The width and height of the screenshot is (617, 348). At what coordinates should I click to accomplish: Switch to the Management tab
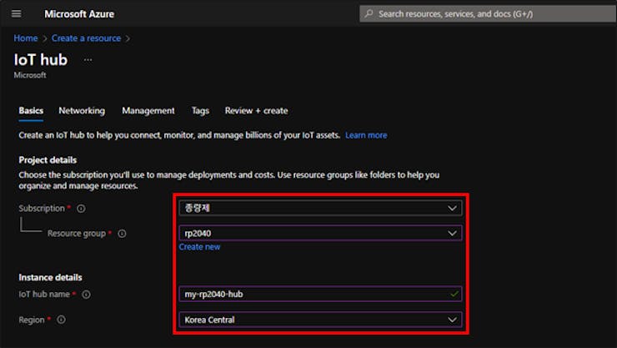(148, 111)
